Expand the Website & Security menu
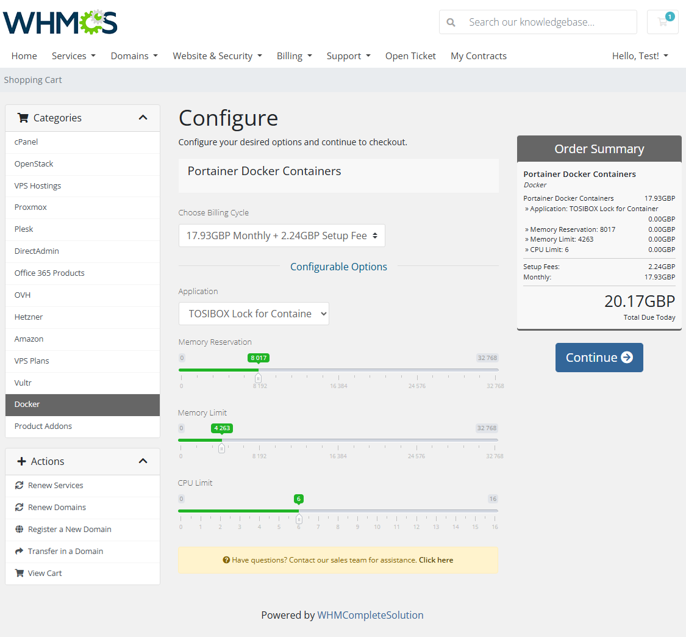 218,56
